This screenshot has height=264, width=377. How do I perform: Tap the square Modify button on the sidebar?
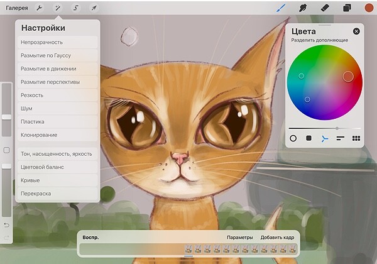coord(6,150)
